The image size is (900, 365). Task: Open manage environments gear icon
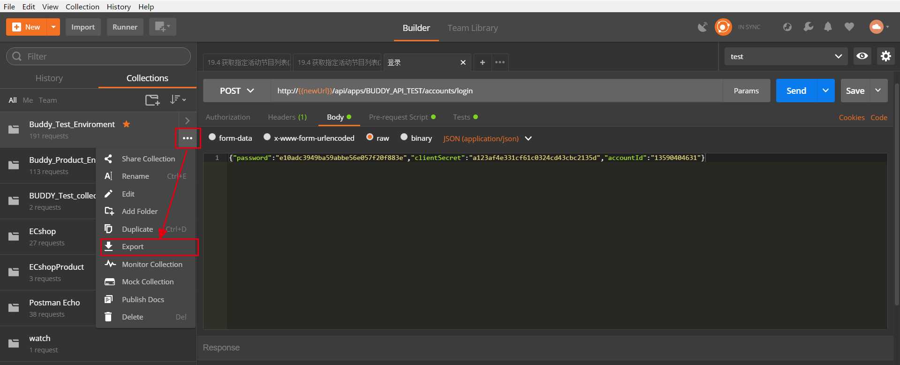pos(885,56)
